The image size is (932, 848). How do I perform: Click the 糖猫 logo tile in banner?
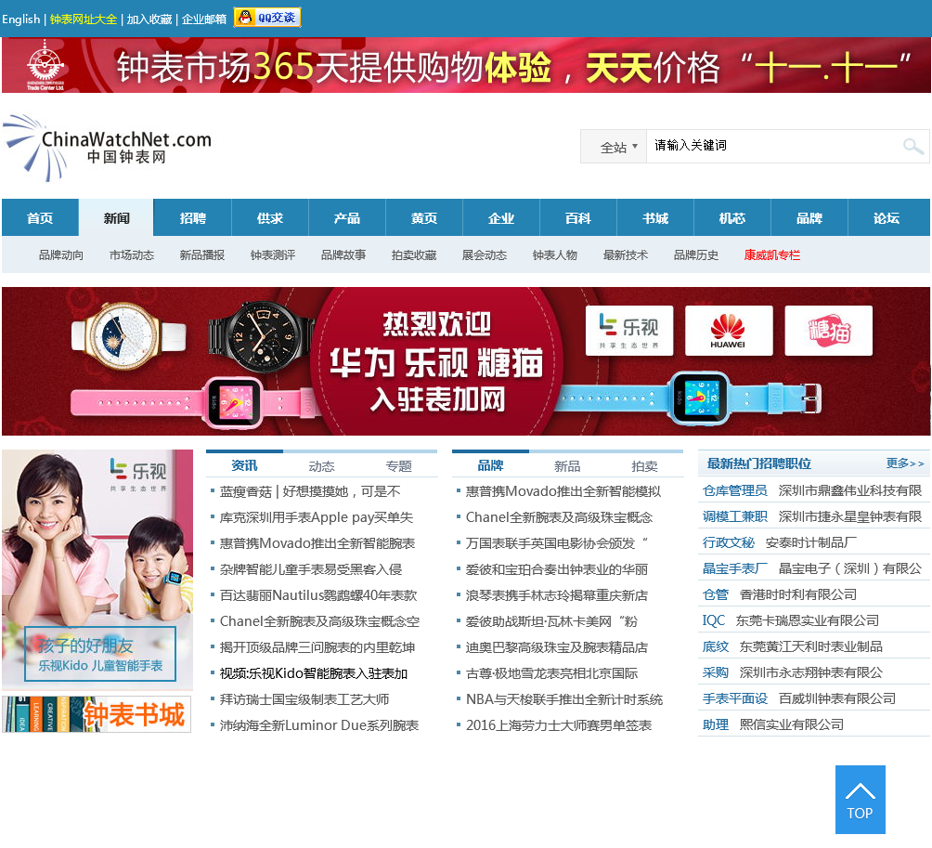[829, 331]
